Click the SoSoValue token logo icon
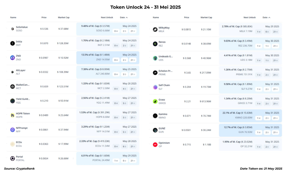The width and height of the screenshot is (289, 175). 12,29
